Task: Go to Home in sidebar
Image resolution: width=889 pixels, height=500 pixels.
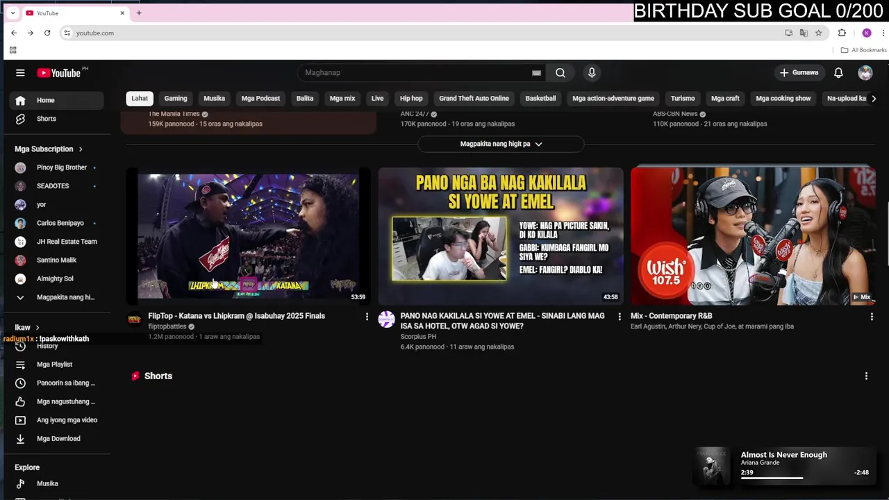Action: [57, 100]
